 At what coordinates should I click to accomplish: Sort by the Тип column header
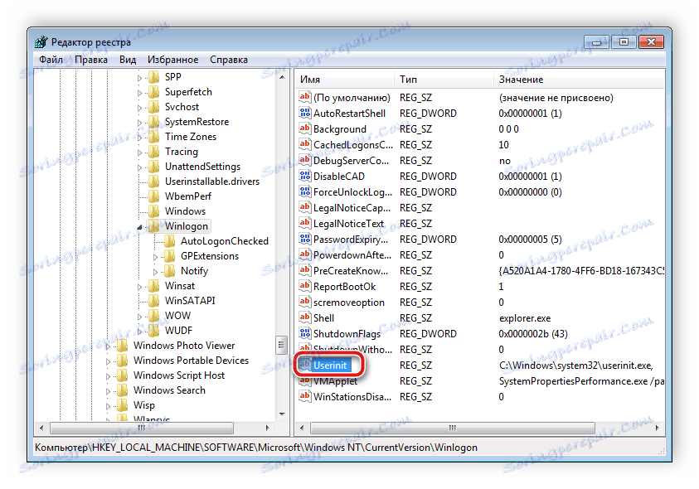tap(444, 80)
